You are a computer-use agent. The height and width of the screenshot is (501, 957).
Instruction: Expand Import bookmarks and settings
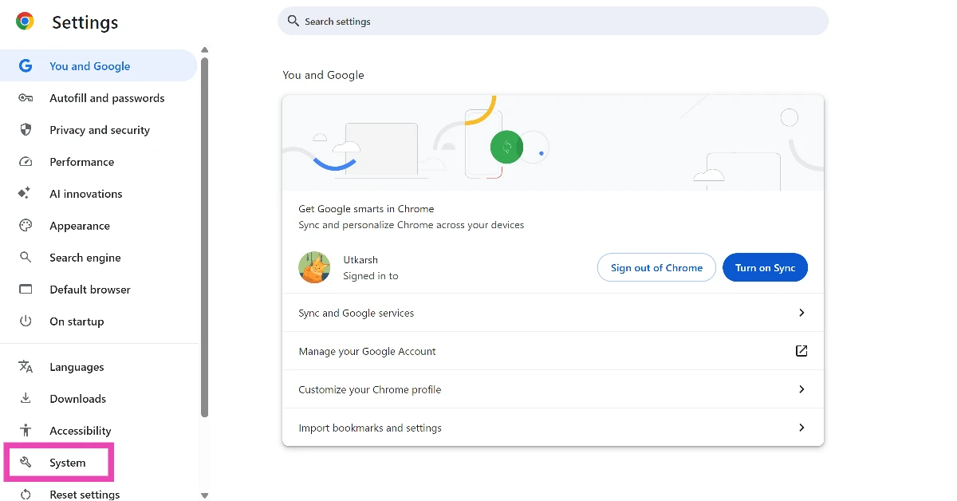[553, 428]
